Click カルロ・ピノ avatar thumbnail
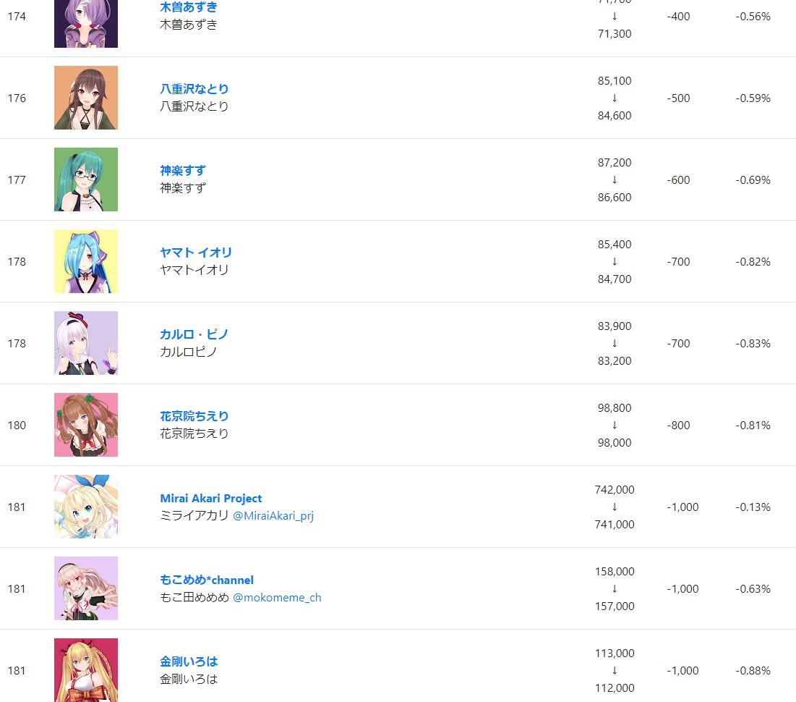The height and width of the screenshot is (702, 796). [86, 343]
